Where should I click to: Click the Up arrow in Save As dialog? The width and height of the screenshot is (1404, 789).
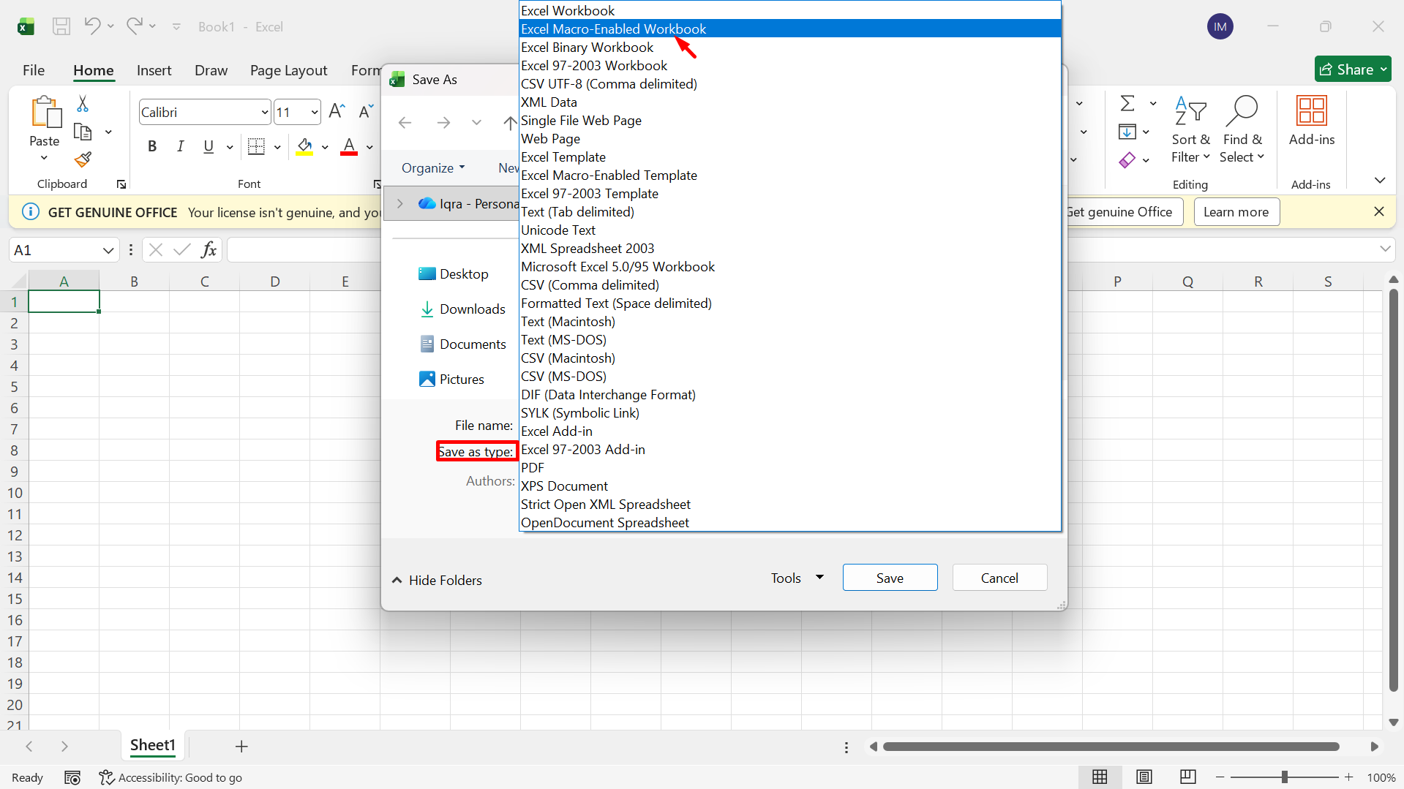[x=510, y=122]
